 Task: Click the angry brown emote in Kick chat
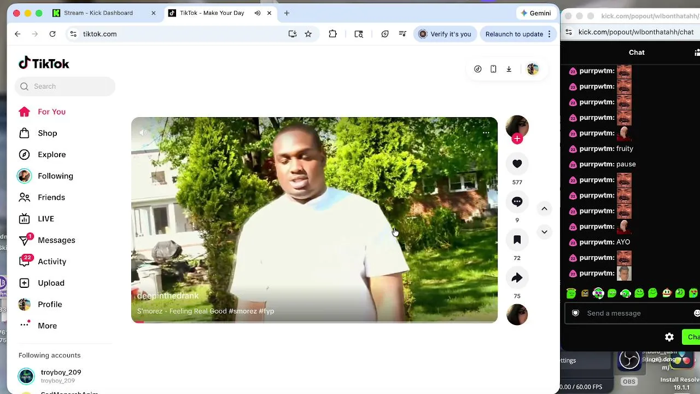(x=585, y=293)
